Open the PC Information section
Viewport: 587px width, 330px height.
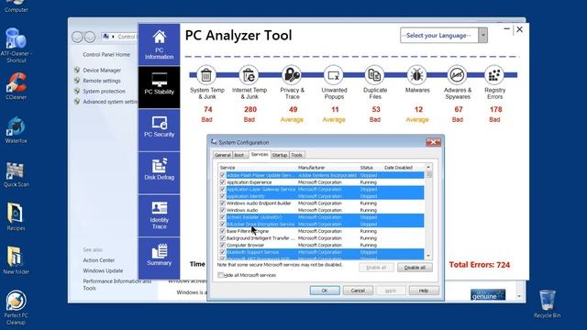[x=159, y=45]
